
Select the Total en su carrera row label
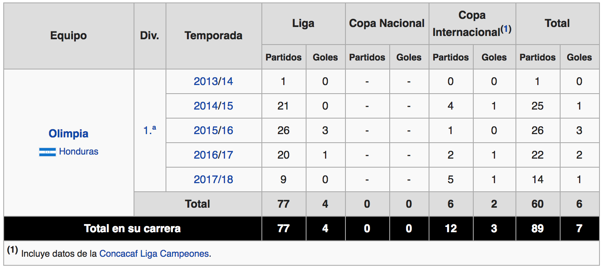(x=133, y=229)
